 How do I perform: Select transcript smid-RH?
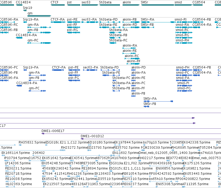[x=184, y=43]
